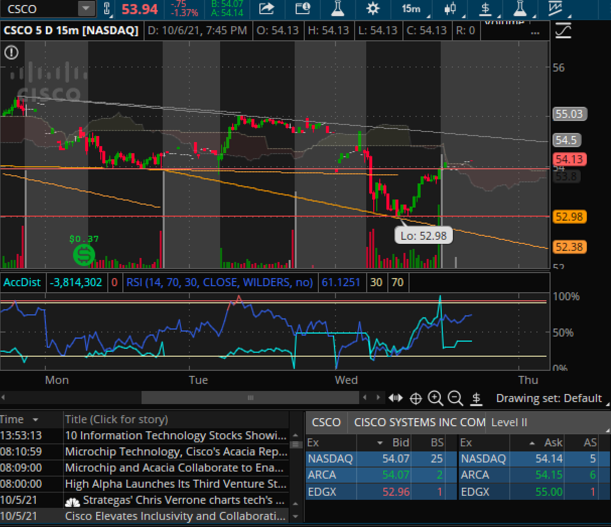611x527 pixels.
Task: Open Cisco Elevates Inclusivity and Collaboration story
Action: pyautogui.click(x=176, y=516)
